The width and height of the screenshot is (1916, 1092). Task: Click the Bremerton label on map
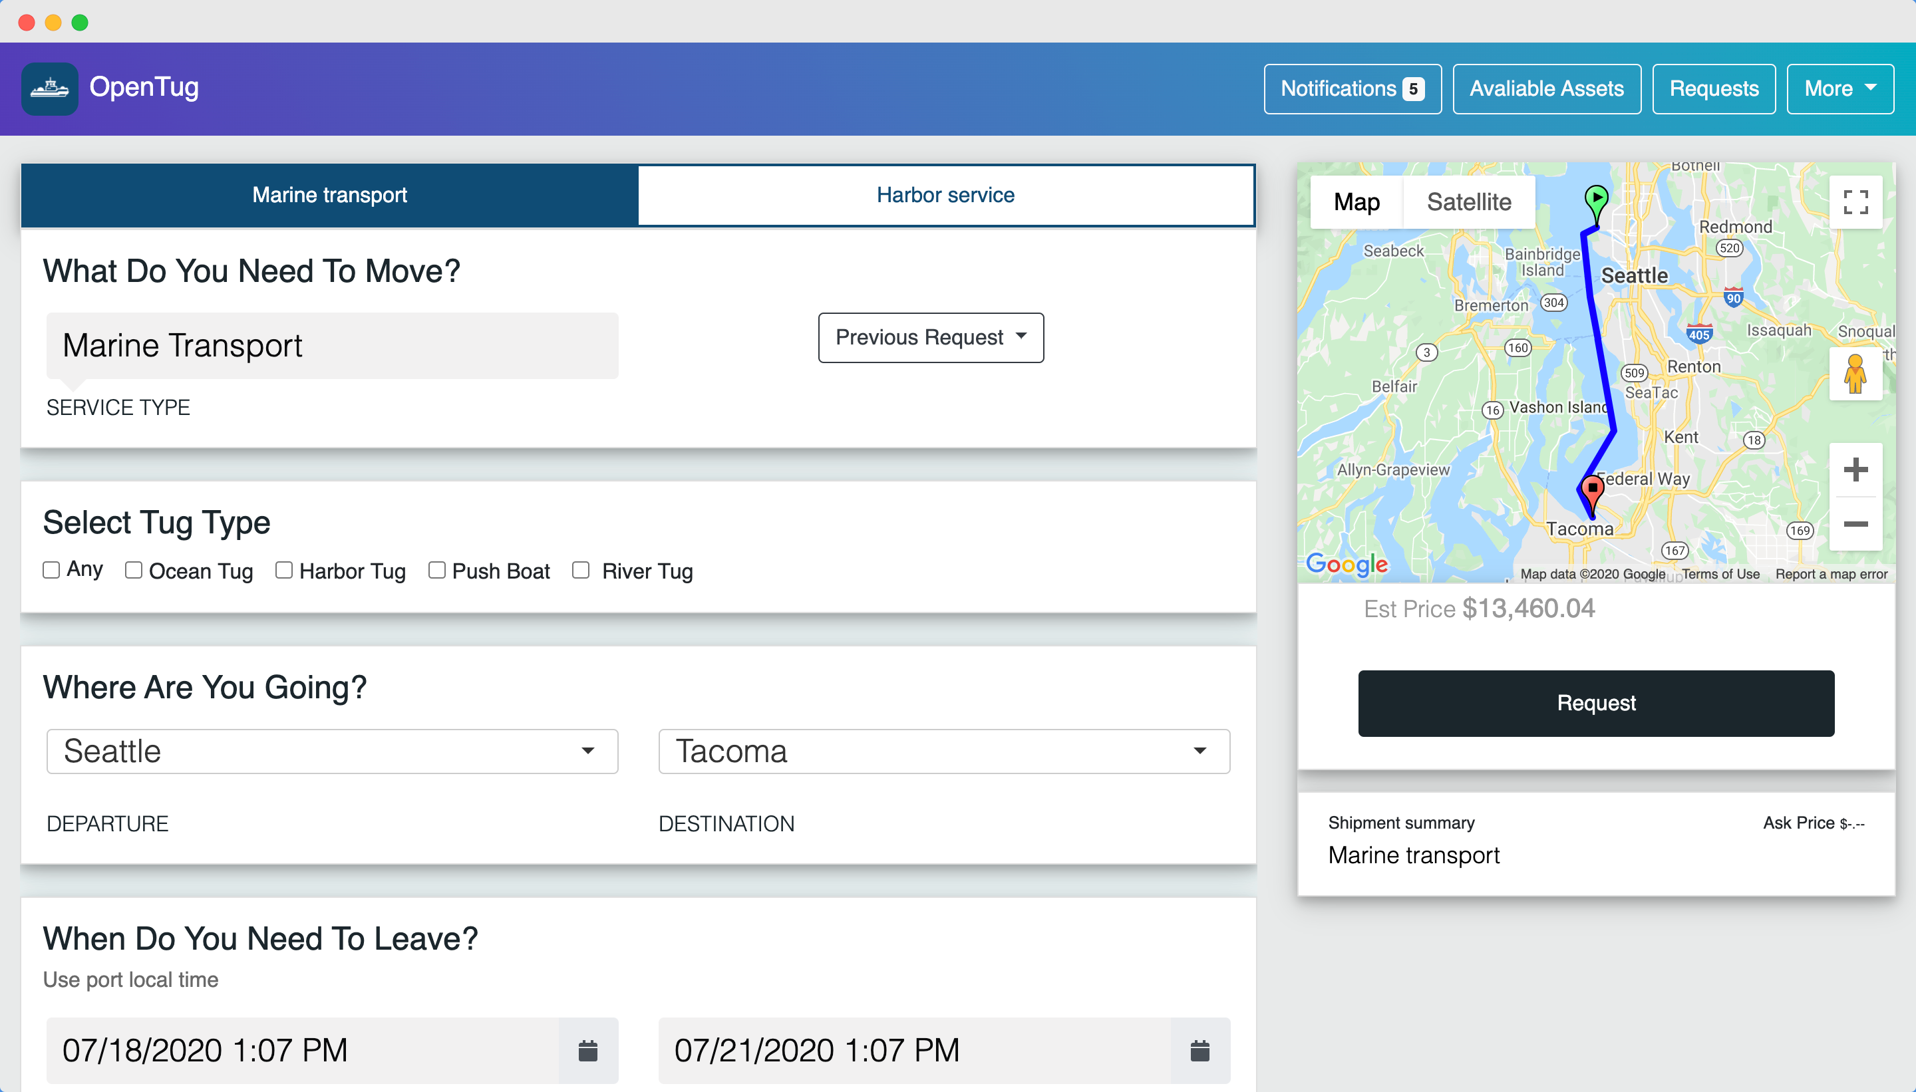(x=1491, y=305)
